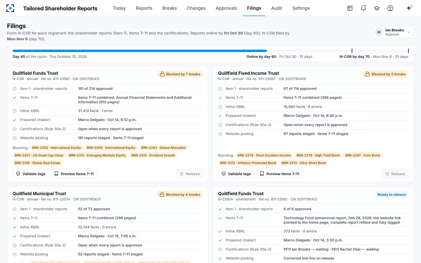Validate tags for Quillfield Fixed Income Trust
This screenshot has width=421, height=263.
pyautogui.click(x=236, y=174)
